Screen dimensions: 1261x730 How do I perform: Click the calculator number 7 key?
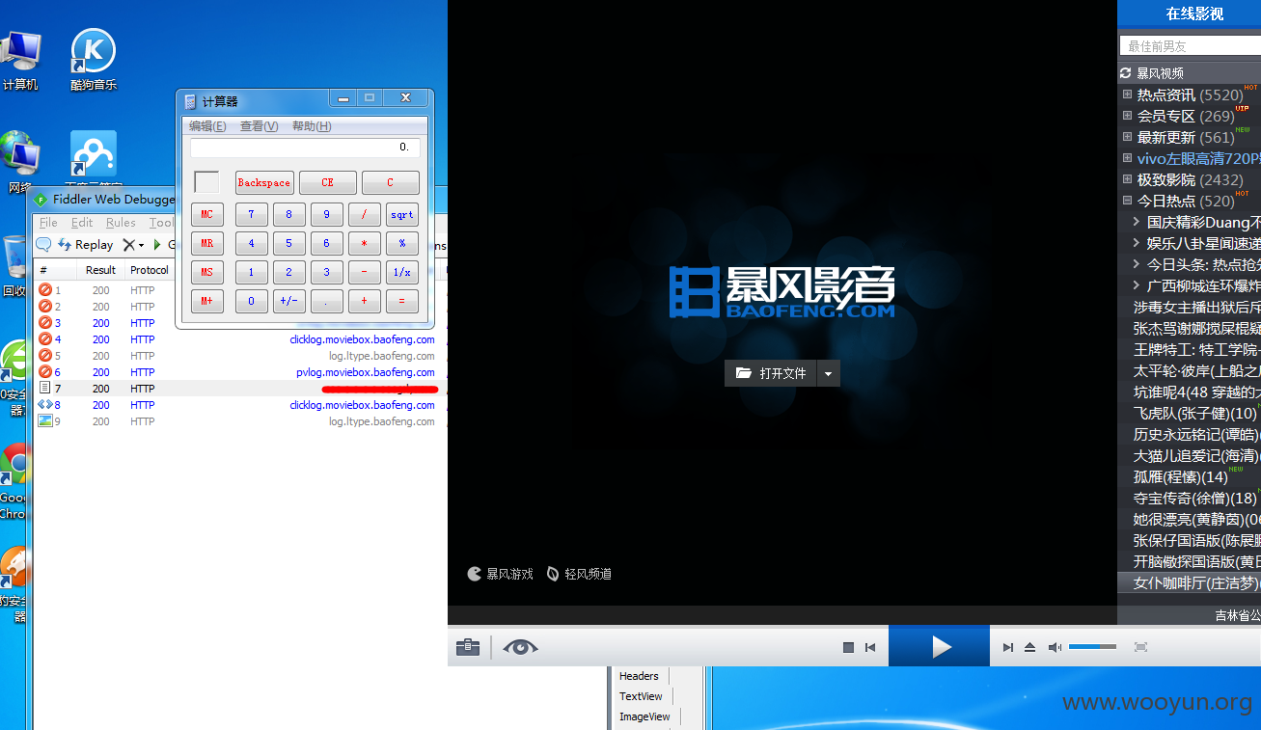pos(252,215)
